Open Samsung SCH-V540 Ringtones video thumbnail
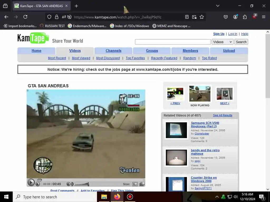Screen dimensions: 270x202 point(176,130)
